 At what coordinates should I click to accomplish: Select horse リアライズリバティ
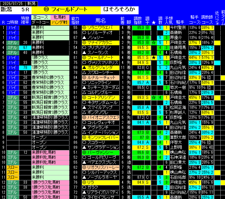click(x=101, y=192)
